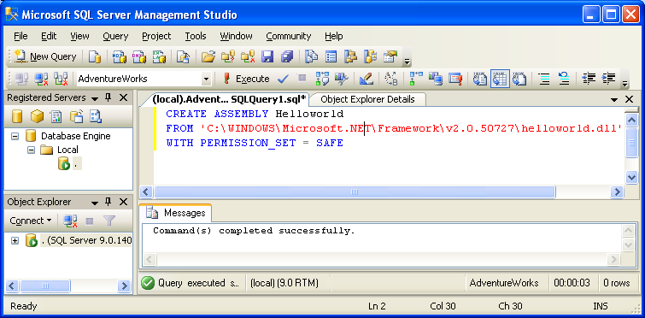
Task: Open the Connect dropdown in Object Explorer
Action: point(31,221)
